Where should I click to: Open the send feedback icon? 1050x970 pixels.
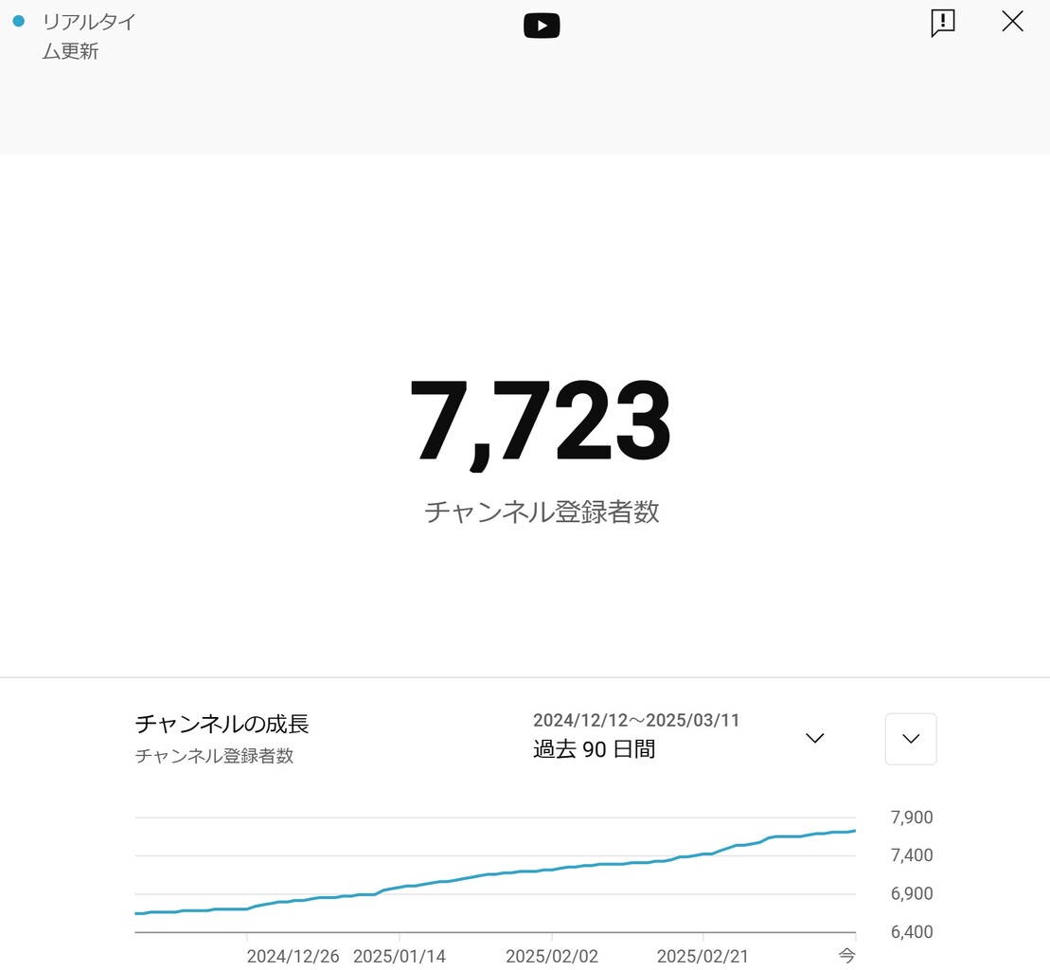(x=943, y=24)
